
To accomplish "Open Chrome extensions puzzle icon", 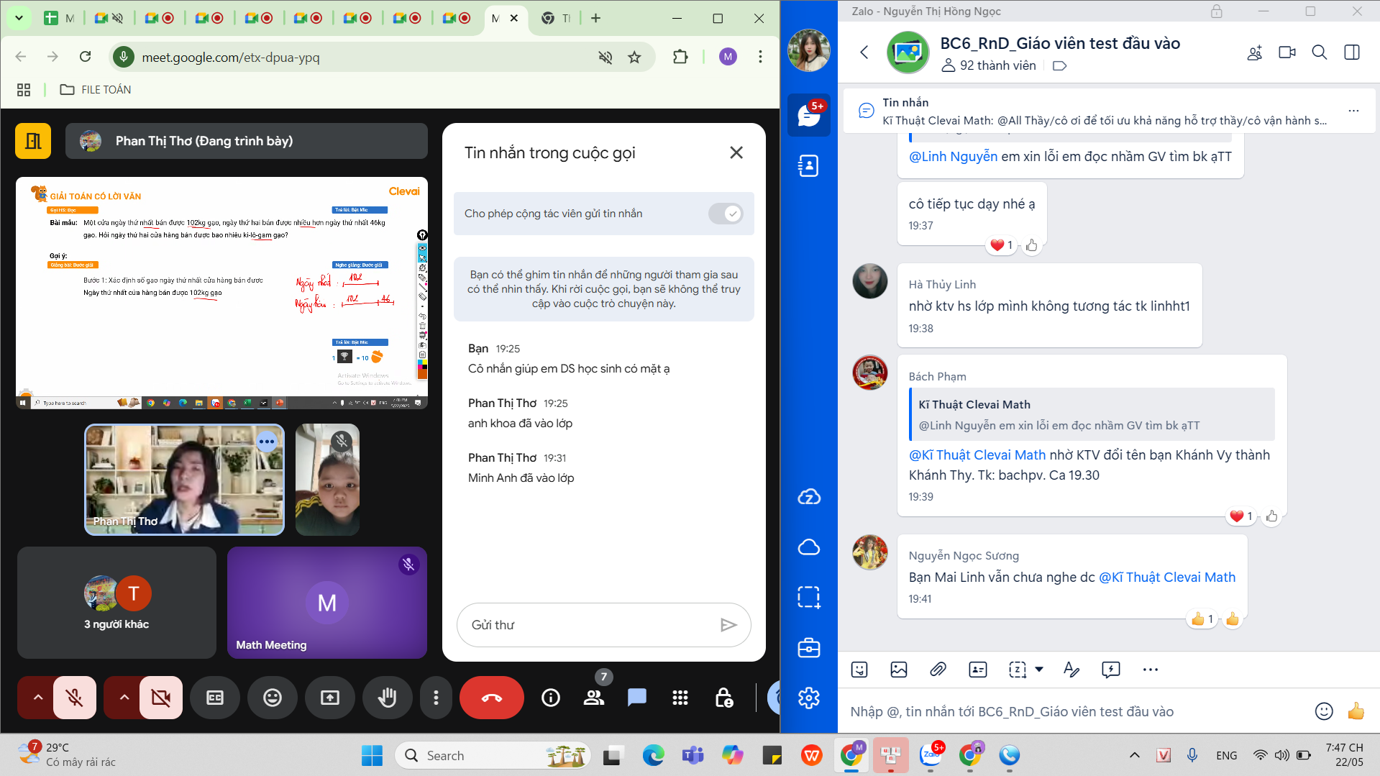I will [x=680, y=57].
